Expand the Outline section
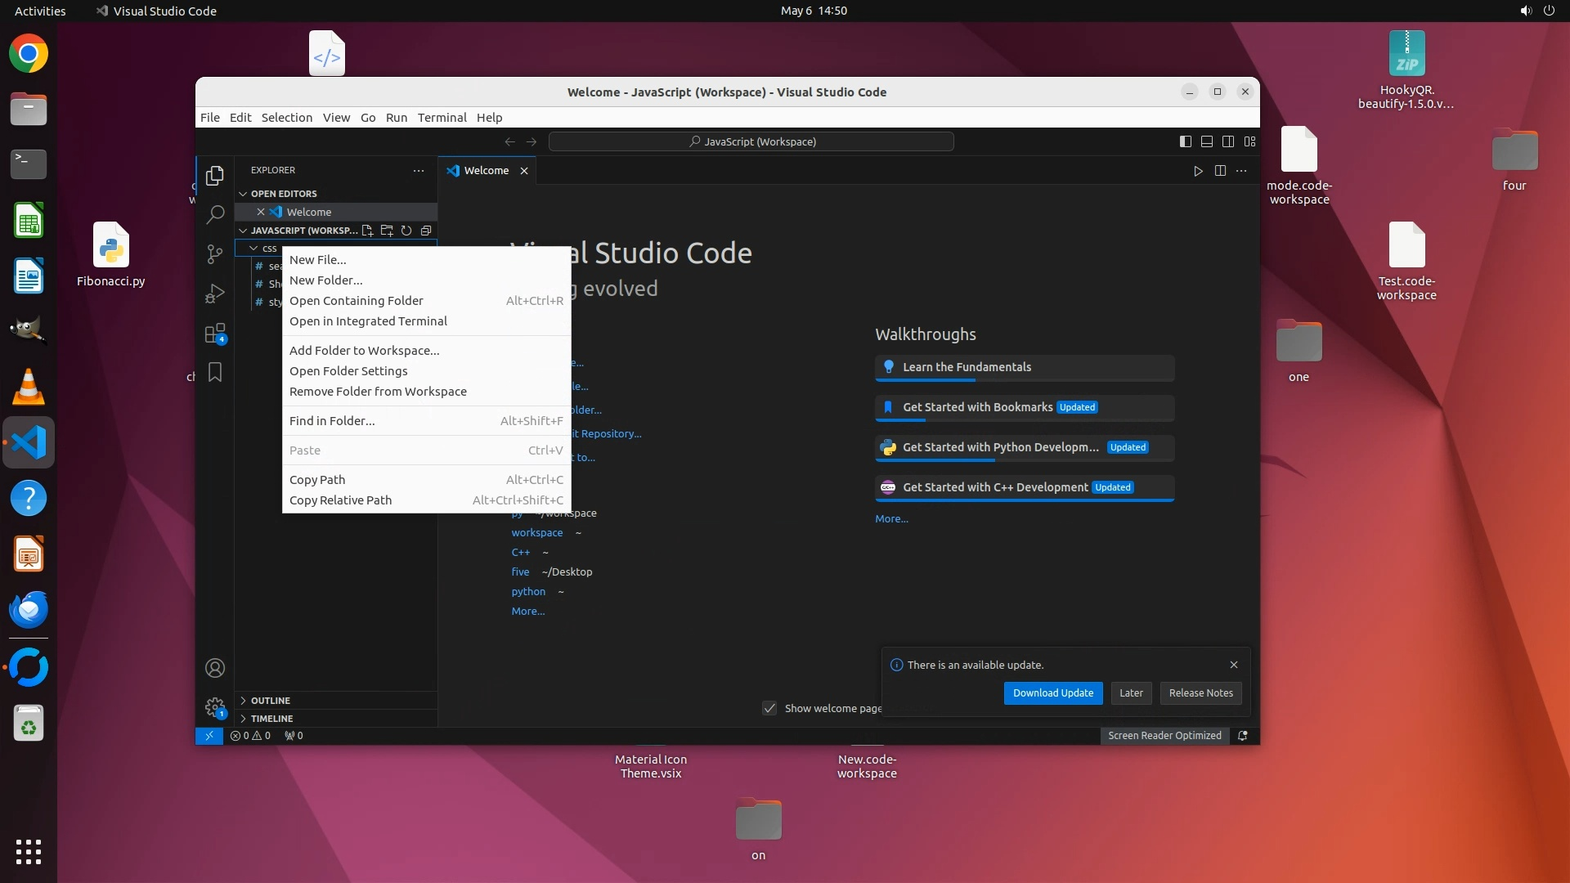Viewport: 1570px width, 883px height. pyautogui.click(x=271, y=701)
